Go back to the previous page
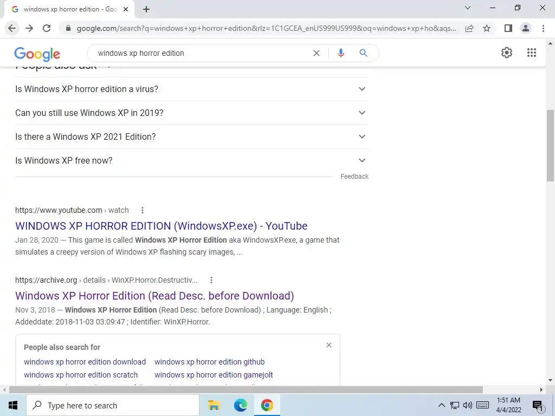The image size is (555, 416). tap(12, 28)
